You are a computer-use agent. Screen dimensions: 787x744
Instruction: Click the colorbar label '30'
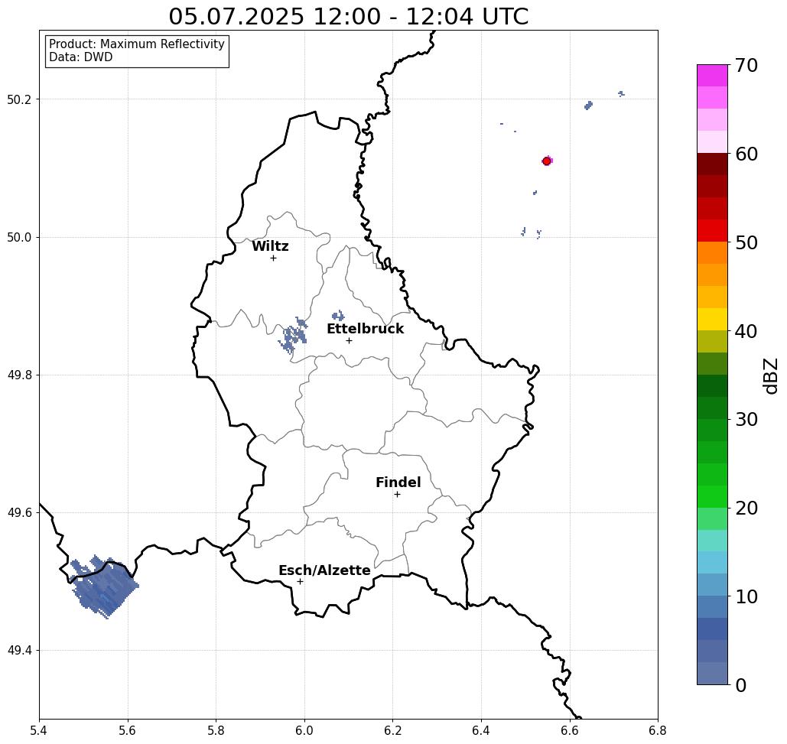click(x=746, y=419)
